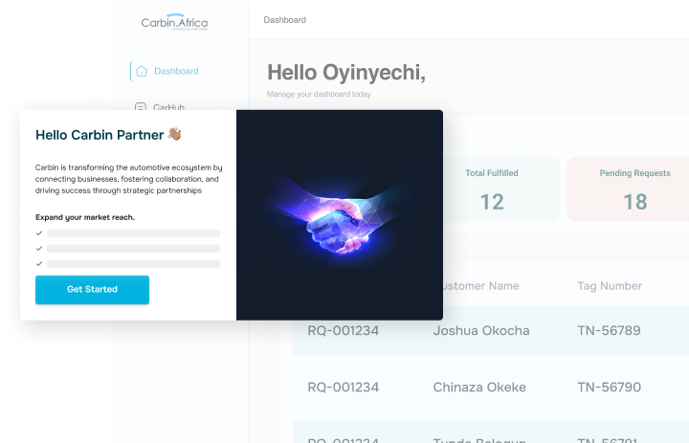This screenshot has height=443, width=689.
Task: Click the waving hand emoji
Action: 174,134
